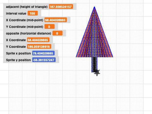Select 'X Coordinate (mid-point)' watcher label

25,20
